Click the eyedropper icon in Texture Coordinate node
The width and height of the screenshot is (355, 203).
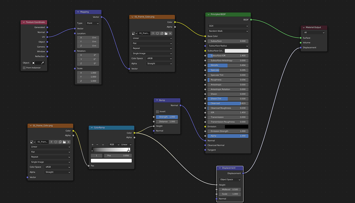click(42, 63)
